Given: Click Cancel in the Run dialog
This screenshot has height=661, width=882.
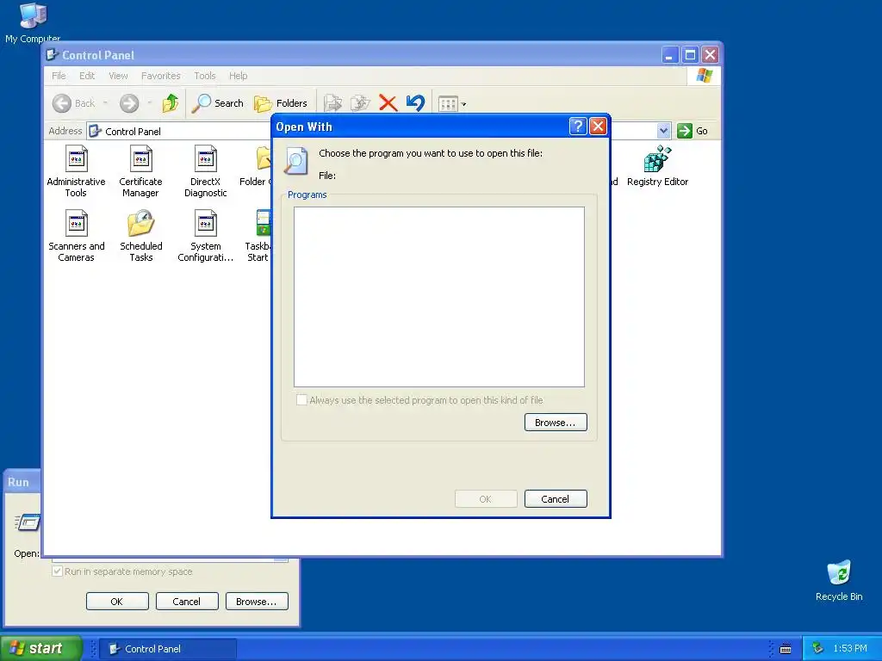Looking at the screenshot, I should [x=187, y=602].
